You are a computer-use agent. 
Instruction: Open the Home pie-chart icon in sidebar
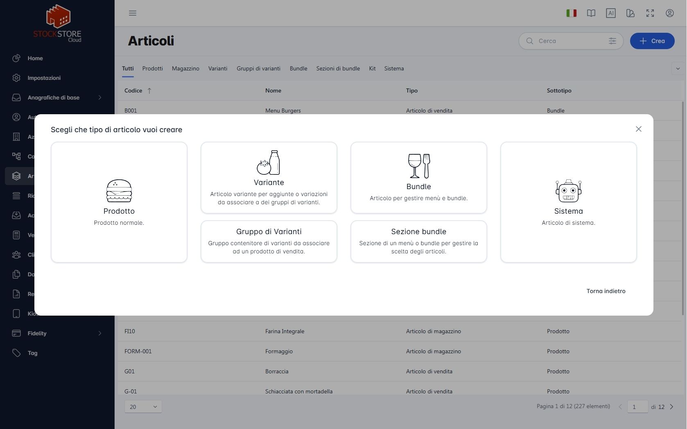coord(16,58)
